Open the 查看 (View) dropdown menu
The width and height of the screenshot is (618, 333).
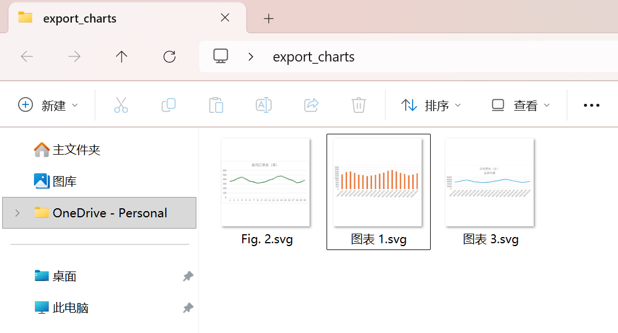[x=521, y=105]
